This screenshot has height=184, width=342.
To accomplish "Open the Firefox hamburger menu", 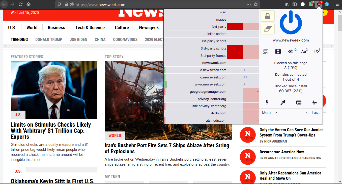I will 337,4.
